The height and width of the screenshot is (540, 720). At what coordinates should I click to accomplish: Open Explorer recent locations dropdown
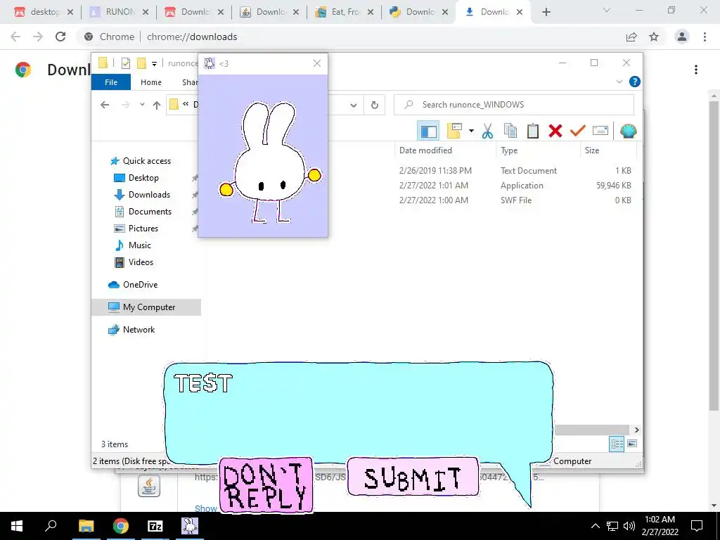pos(142,105)
